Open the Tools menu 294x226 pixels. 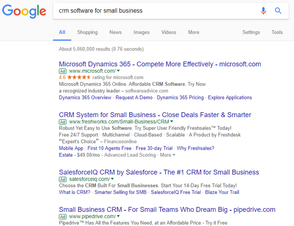277,32
